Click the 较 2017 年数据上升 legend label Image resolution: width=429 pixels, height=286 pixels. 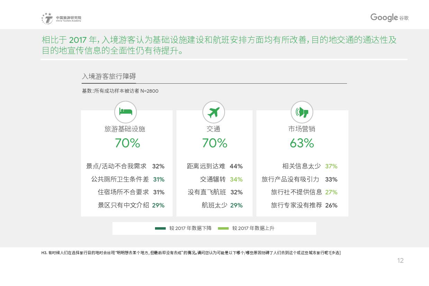pyautogui.click(x=253, y=228)
